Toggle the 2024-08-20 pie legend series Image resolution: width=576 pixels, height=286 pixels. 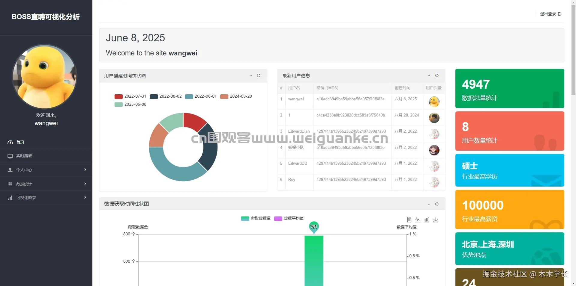236,96
